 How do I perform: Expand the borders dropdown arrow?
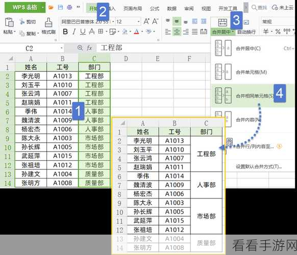[x=106, y=32]
